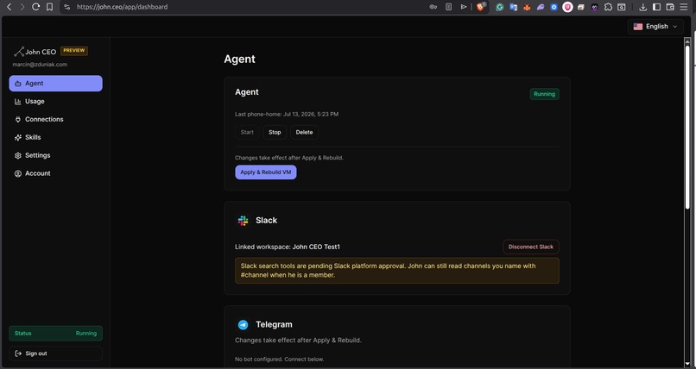Click Apply & Rebuild VM button
This screenshot has height=369, width=696.
coord(265,172)
